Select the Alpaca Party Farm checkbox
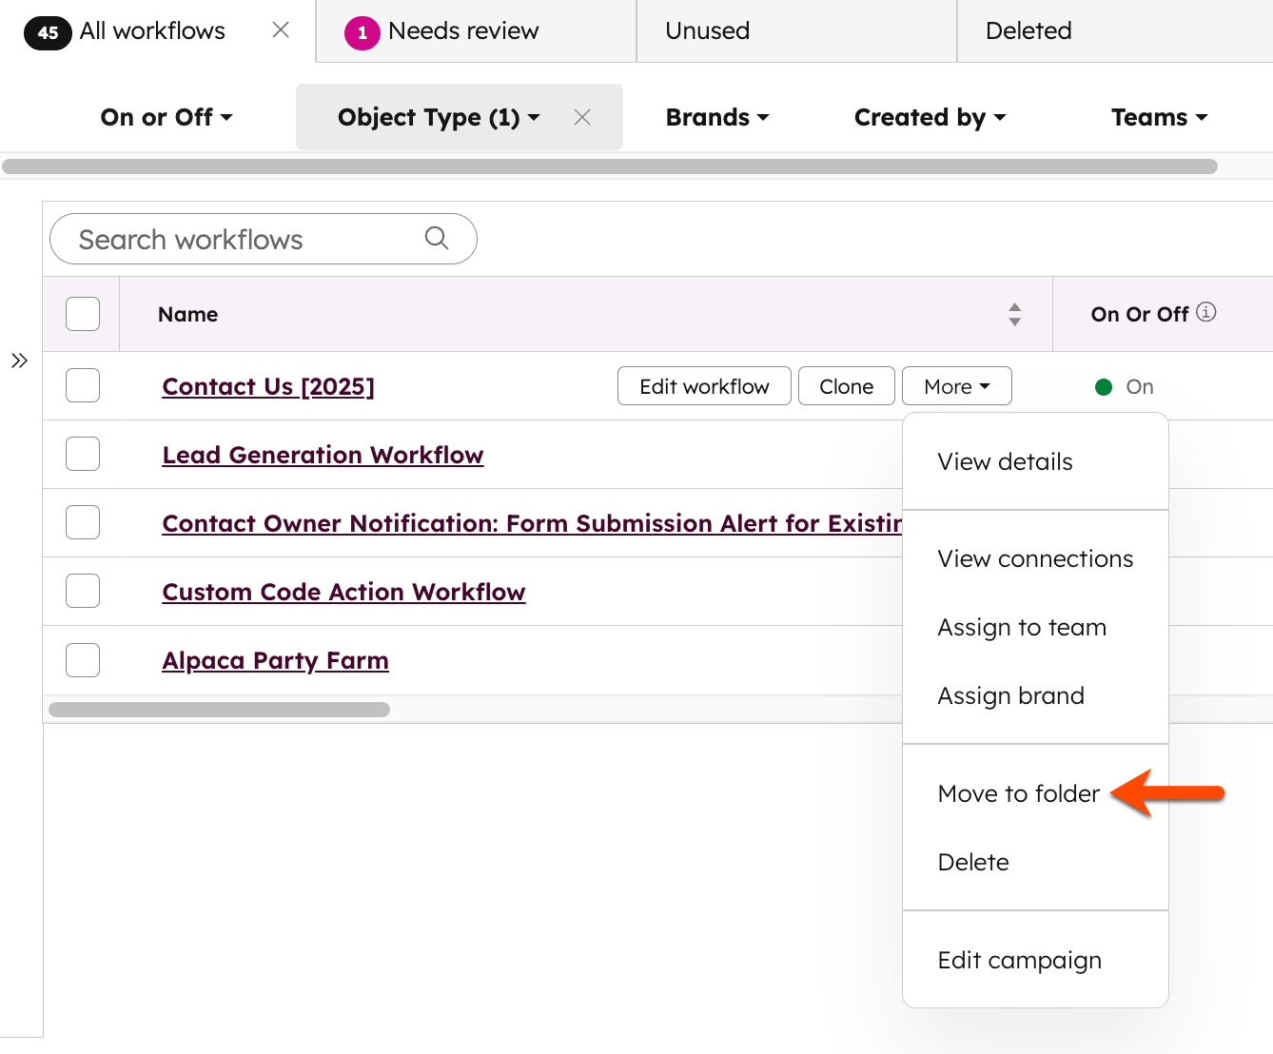 coord(82,659)
